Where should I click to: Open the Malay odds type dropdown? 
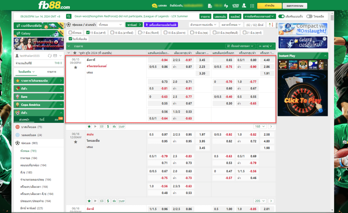(x=259, y=16)
